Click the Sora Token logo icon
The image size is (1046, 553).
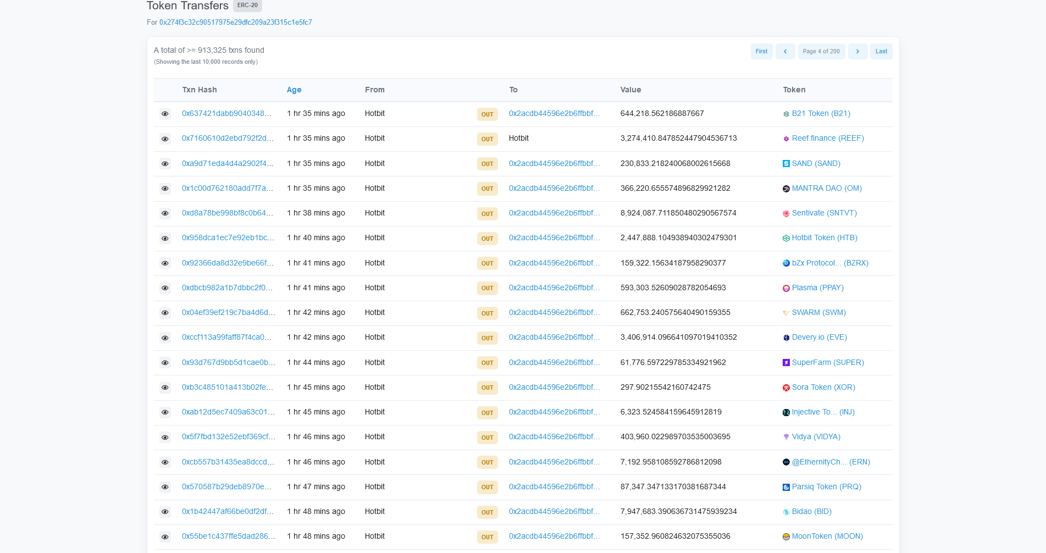click(x=786, y=388)
